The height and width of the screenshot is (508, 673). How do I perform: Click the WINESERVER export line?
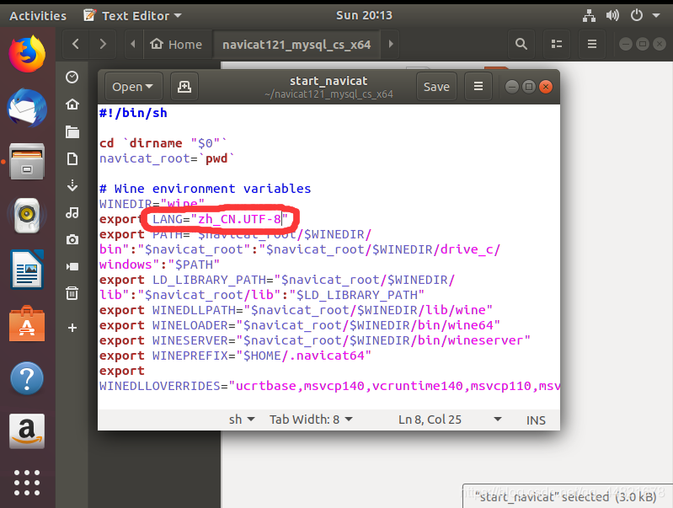[x=315, y=340]
